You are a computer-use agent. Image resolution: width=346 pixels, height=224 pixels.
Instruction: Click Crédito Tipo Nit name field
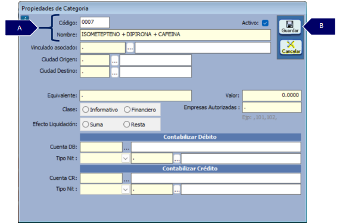tap(241, 189)
